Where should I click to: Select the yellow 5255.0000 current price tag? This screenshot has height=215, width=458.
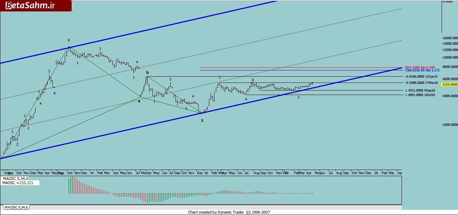449,84
